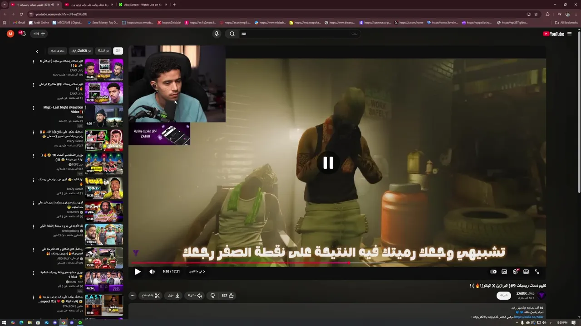
Task: Bookmark this page with star icon
Action: click(x=536, y=14)
